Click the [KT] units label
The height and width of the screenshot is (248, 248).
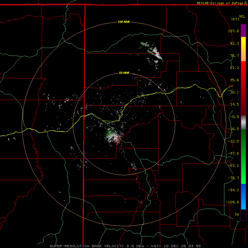tap(235, 19)
